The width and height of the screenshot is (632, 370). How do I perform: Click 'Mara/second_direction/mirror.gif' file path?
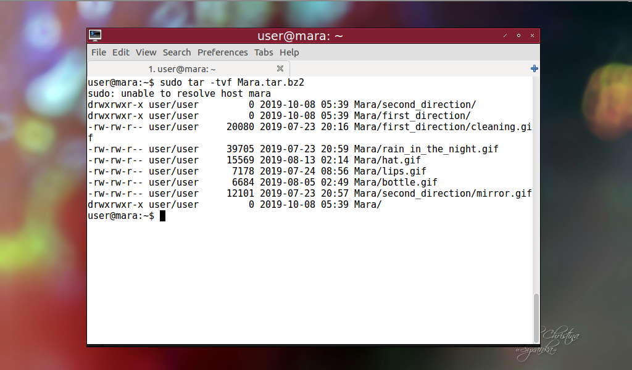click(443, 193)
